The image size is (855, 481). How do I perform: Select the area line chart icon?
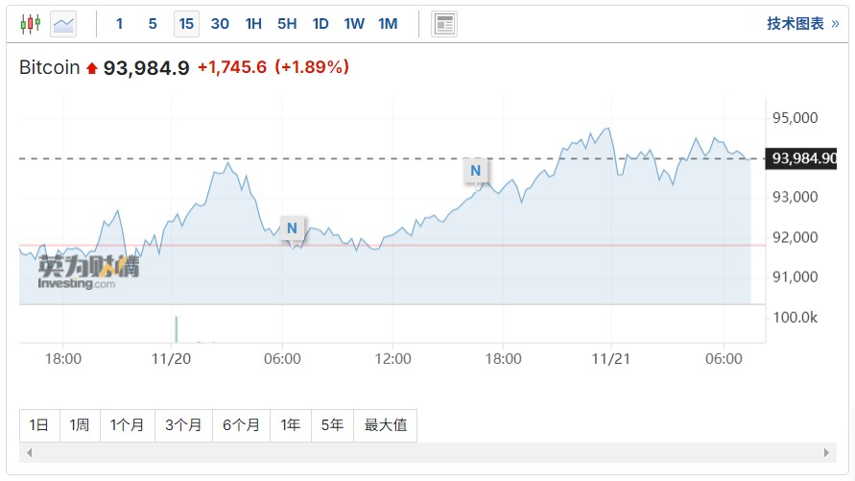point(64,24)
